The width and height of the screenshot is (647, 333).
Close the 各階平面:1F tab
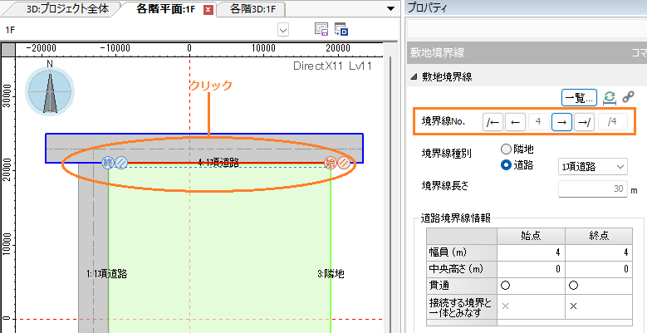coord(208,10)
